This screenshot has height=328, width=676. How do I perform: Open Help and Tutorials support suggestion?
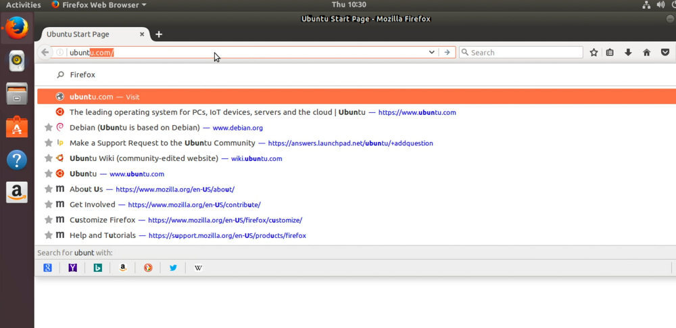coord(356,235)
